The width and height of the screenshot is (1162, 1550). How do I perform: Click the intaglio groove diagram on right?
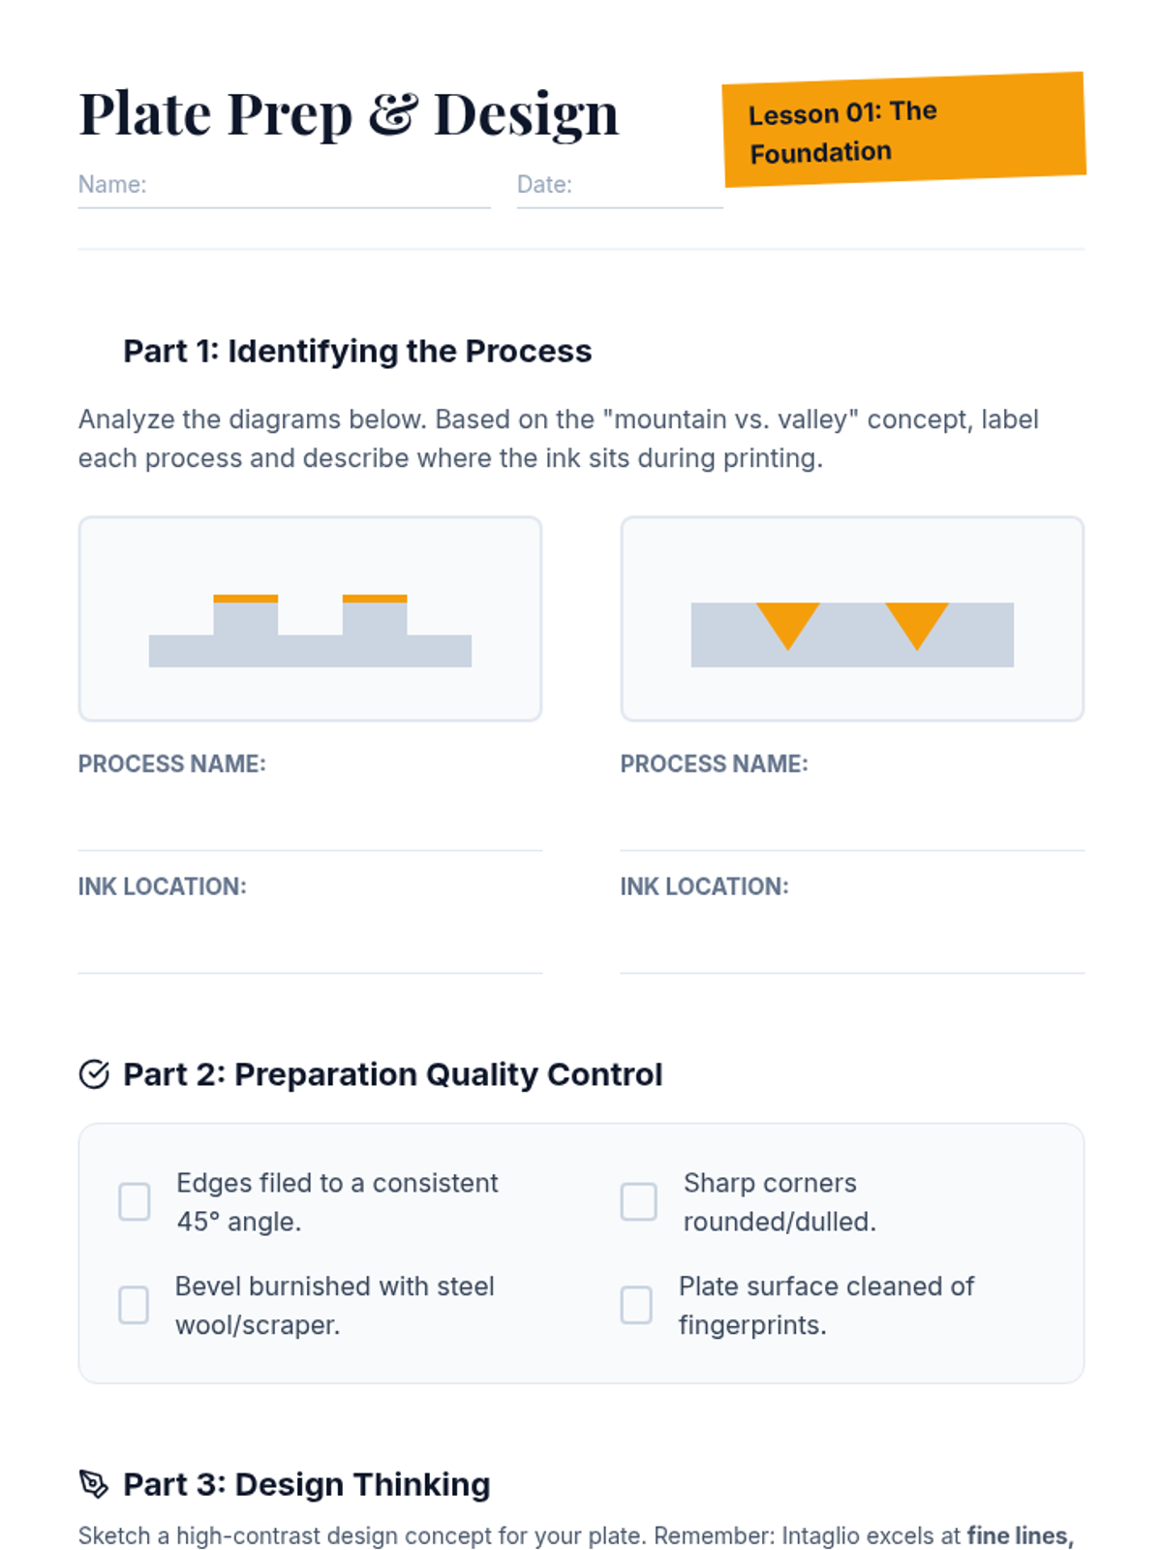[852, 619]
